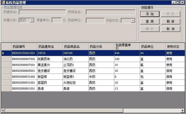Sort by the 药品通用名 column header
This screenshot has width=186, height=114.
tap(50, 47)
